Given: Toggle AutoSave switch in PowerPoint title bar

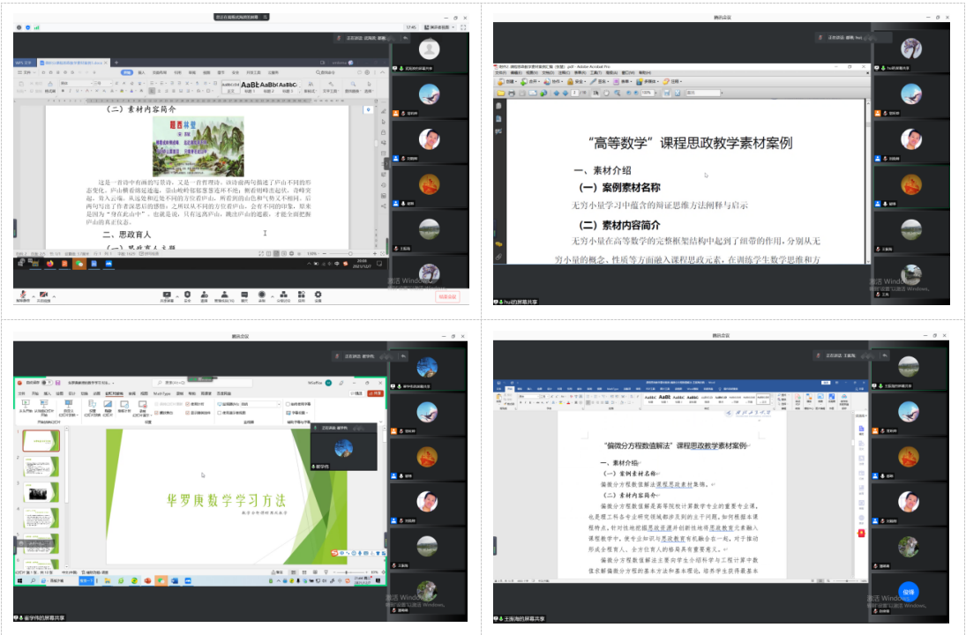Looking at the screenshot, I should [x=46, y=383].
